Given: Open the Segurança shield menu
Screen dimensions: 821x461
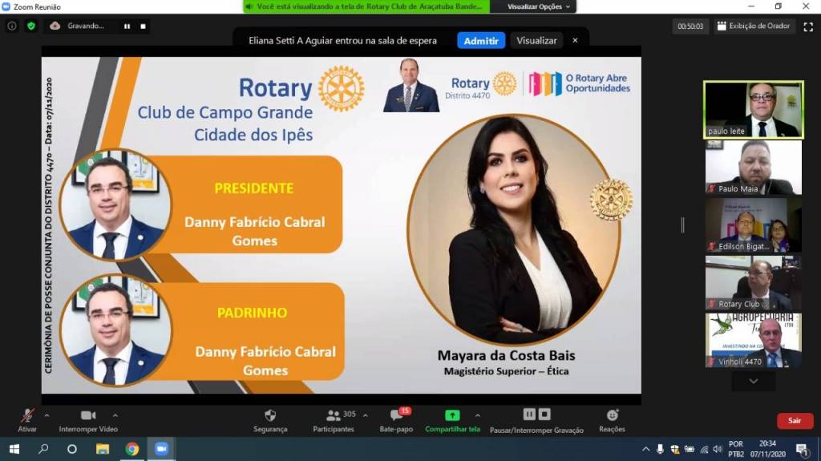Looking at the screenshot, I should [x=270, y=415].
